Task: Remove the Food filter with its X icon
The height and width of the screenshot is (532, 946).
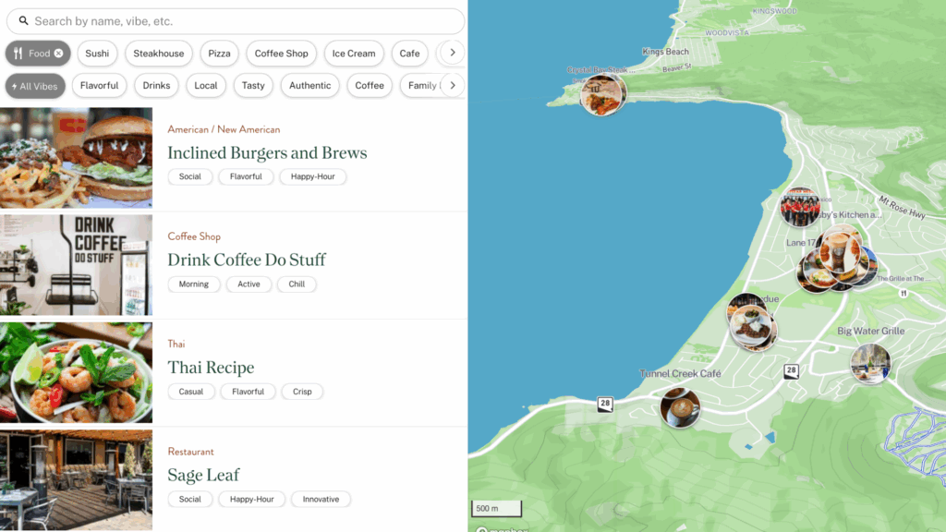Action: click(59, 54)
